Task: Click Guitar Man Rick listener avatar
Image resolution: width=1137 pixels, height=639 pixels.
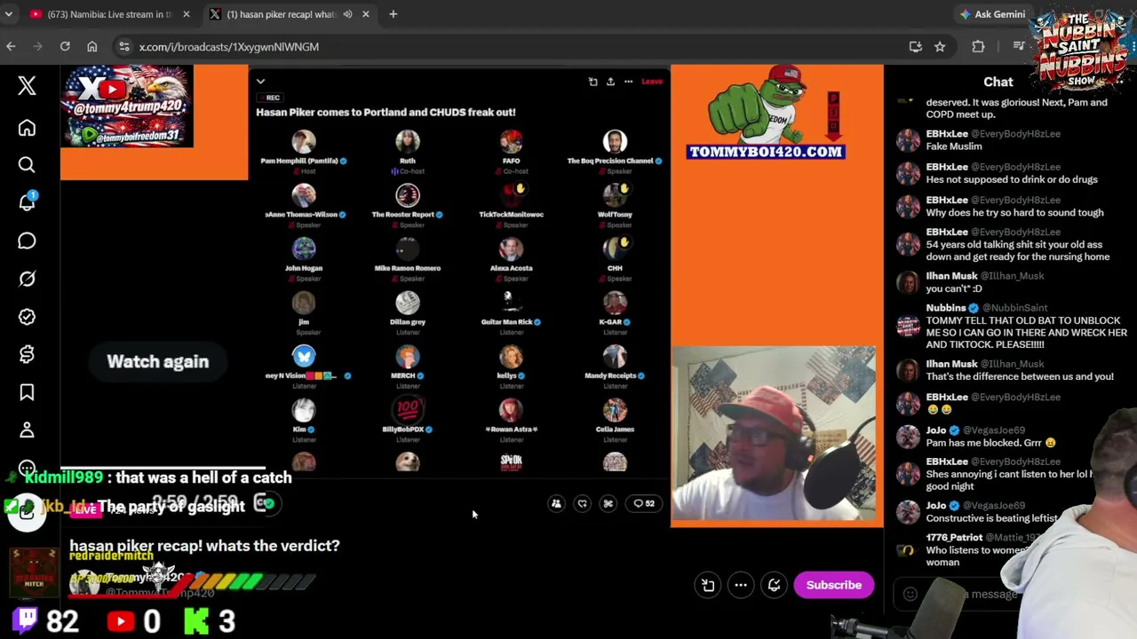Action: pos(512,304)
